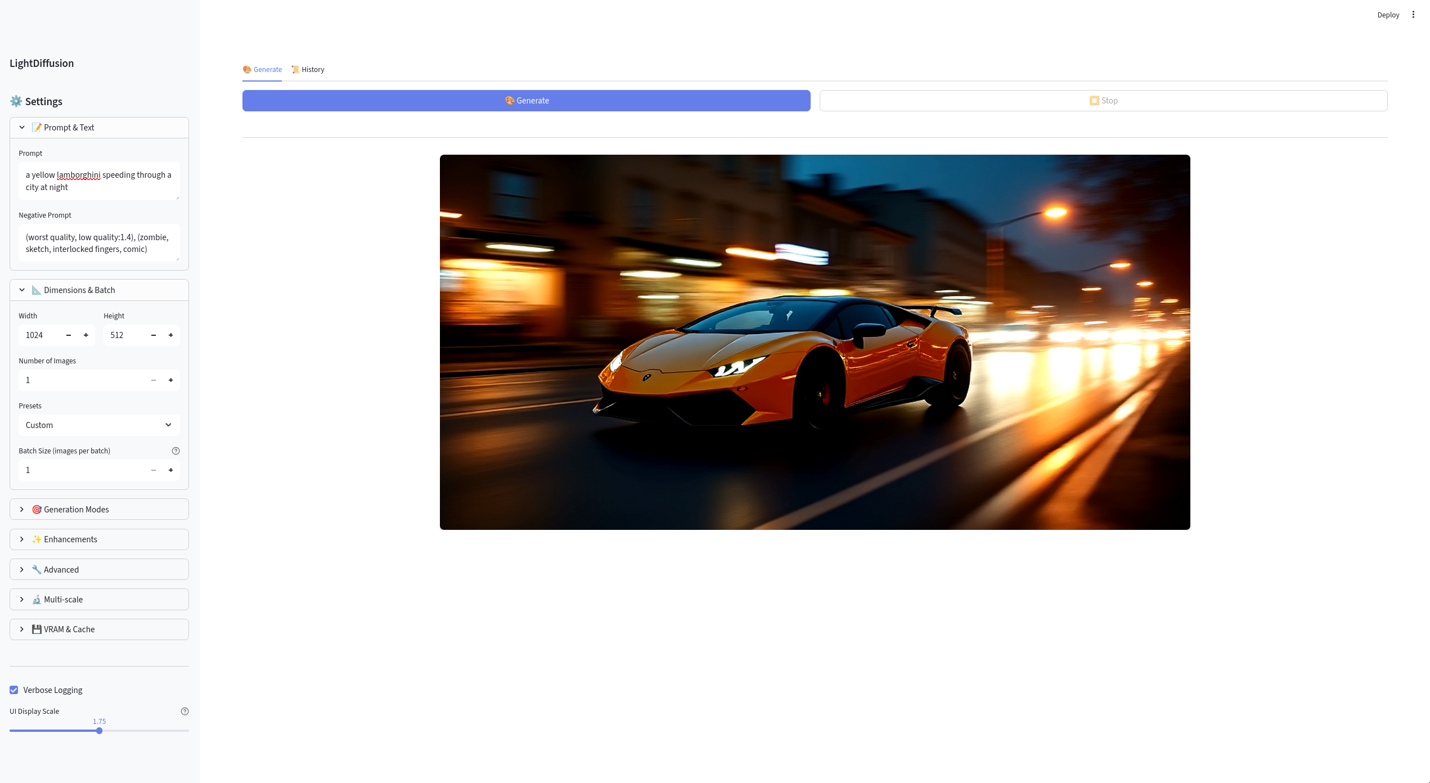Collapse the Prompt & Text section

point(99,128)
